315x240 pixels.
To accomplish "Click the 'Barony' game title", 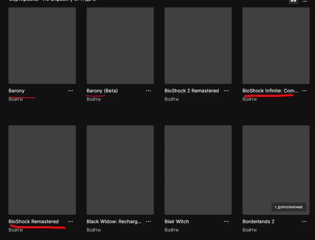I will 17,91.
